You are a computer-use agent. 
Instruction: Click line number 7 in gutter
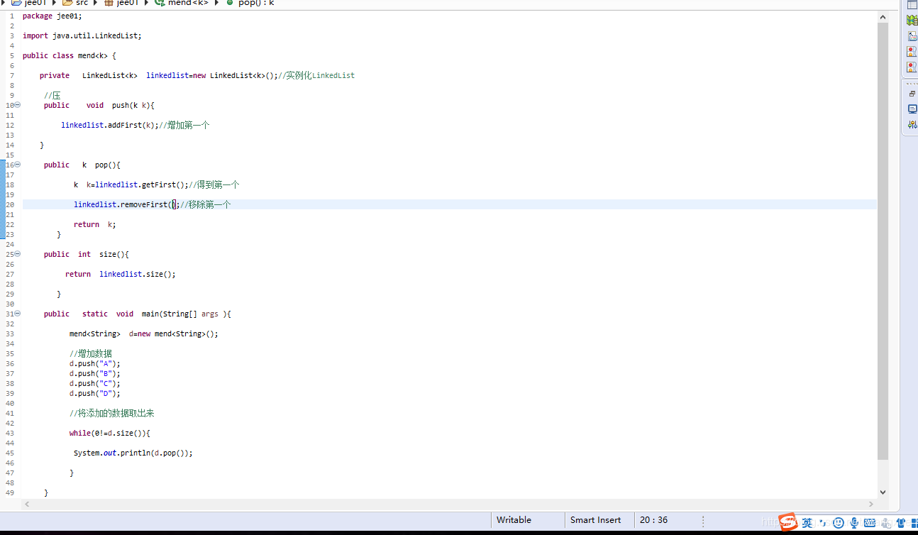coord(11,75)
